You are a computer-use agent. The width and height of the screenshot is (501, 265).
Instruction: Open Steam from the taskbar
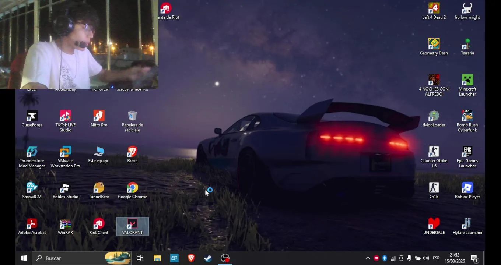click(x=208, y=258)
